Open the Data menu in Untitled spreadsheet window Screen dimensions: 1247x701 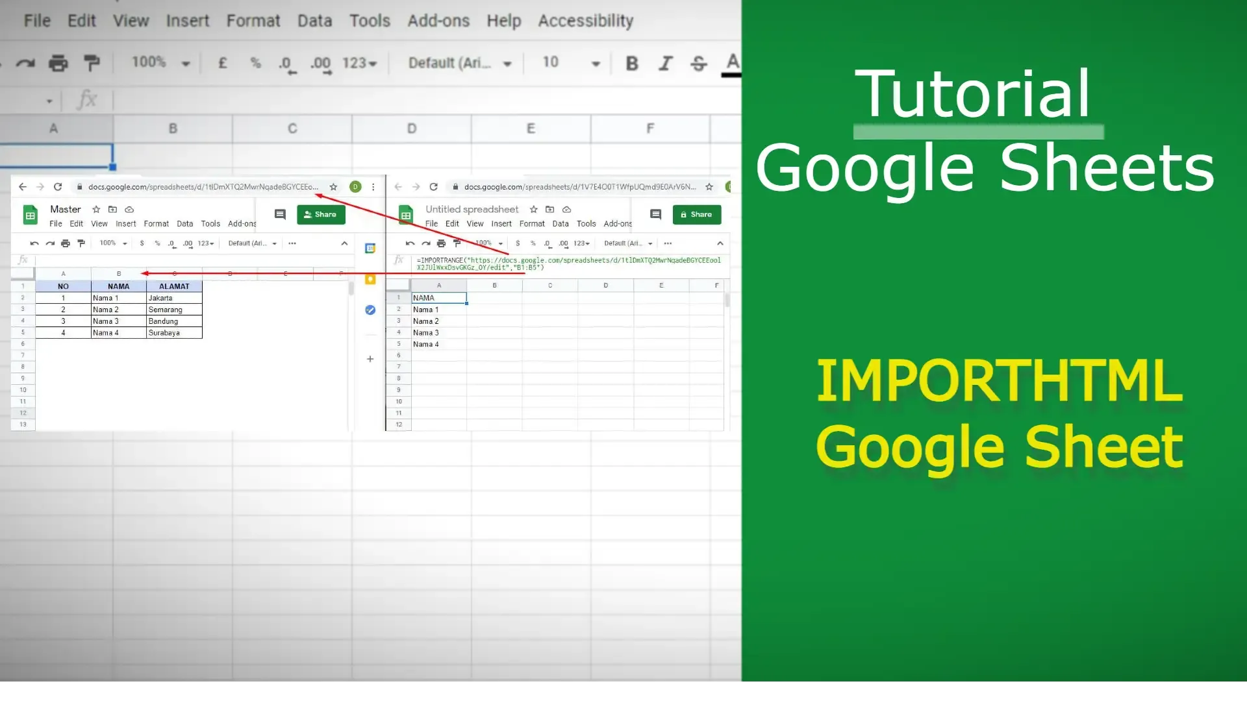(x=561, y=224)
